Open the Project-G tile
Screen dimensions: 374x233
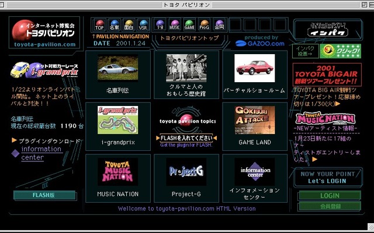pyautogui.click(x=186, y=178)
